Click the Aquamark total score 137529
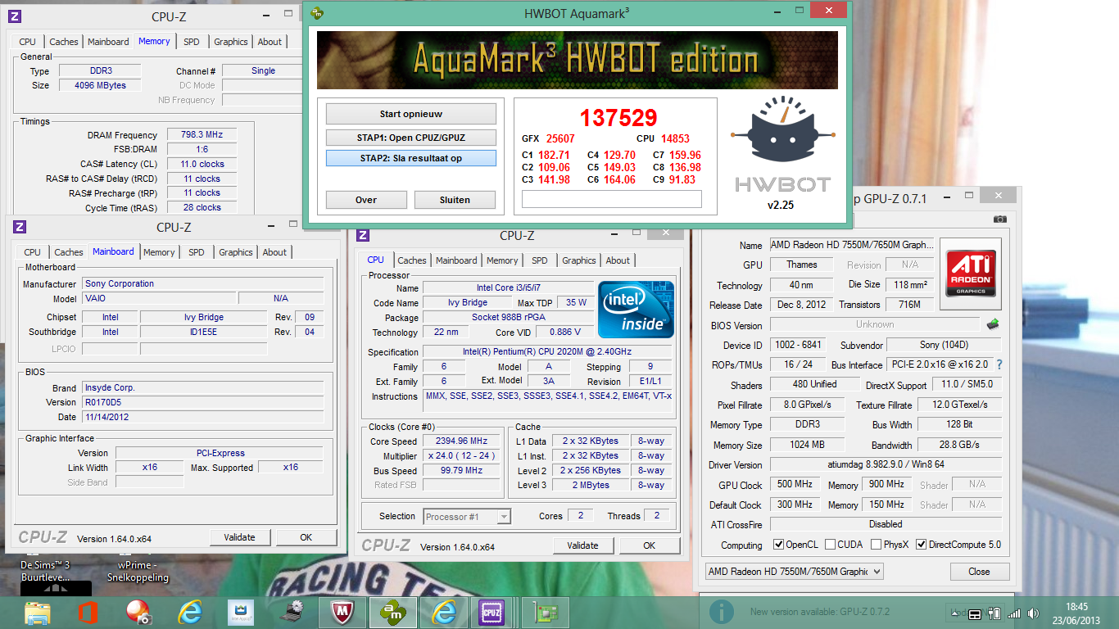1119x629 pixels. tap(618, 118)
